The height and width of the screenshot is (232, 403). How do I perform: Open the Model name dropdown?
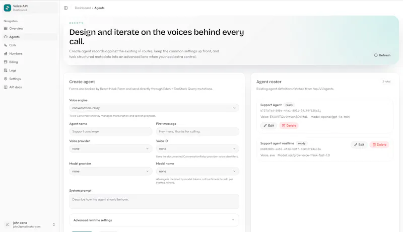click(x=197, y=172)
